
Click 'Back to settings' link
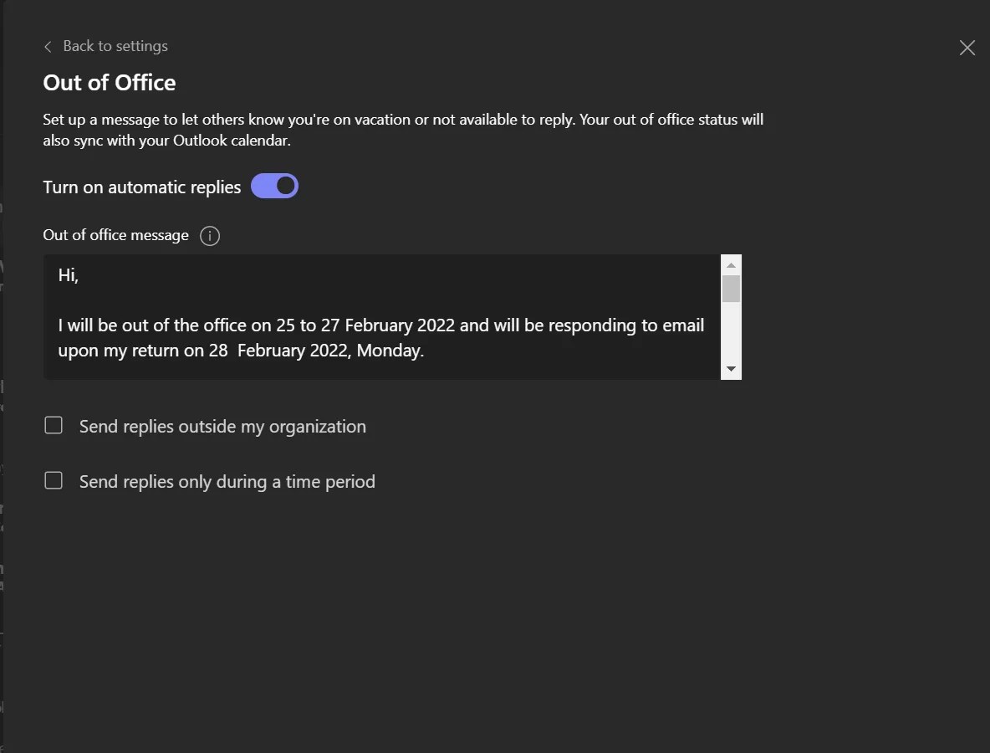pos(115,46)
